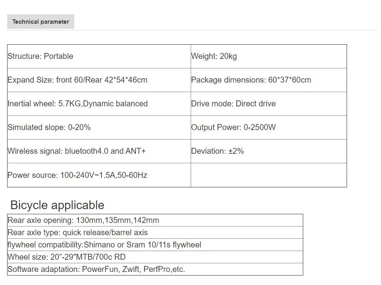
Task: Click 'Output Power: 0-2500W' text
Action: click(233, 127)
